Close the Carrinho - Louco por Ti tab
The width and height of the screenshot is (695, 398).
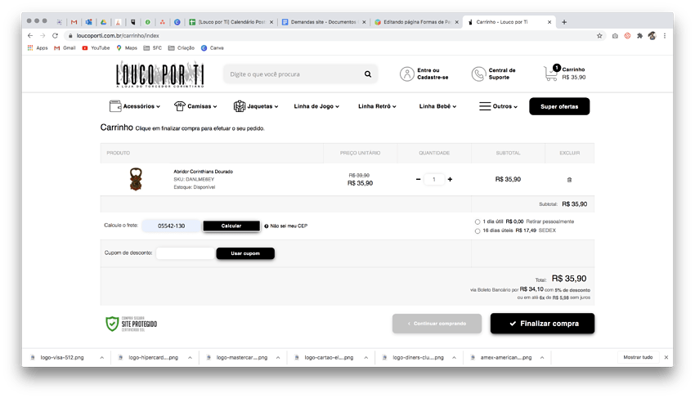tap(549, 22)
